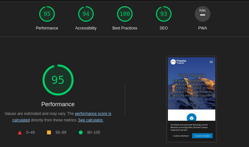Image resolution: width=249 pixels, height=147 pixels.
Task: Click the Performance score gauge 95 at top
Action: pyautogui.click(x=47, y=14)
